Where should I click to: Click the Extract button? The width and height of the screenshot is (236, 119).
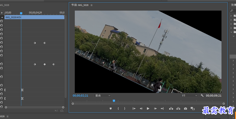pos(178,108)
